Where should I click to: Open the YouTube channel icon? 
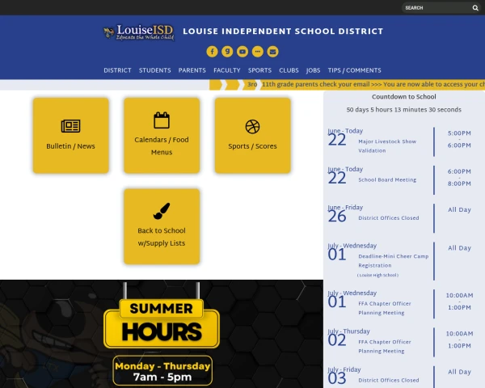pyautogui.click(x=242, y=52)
